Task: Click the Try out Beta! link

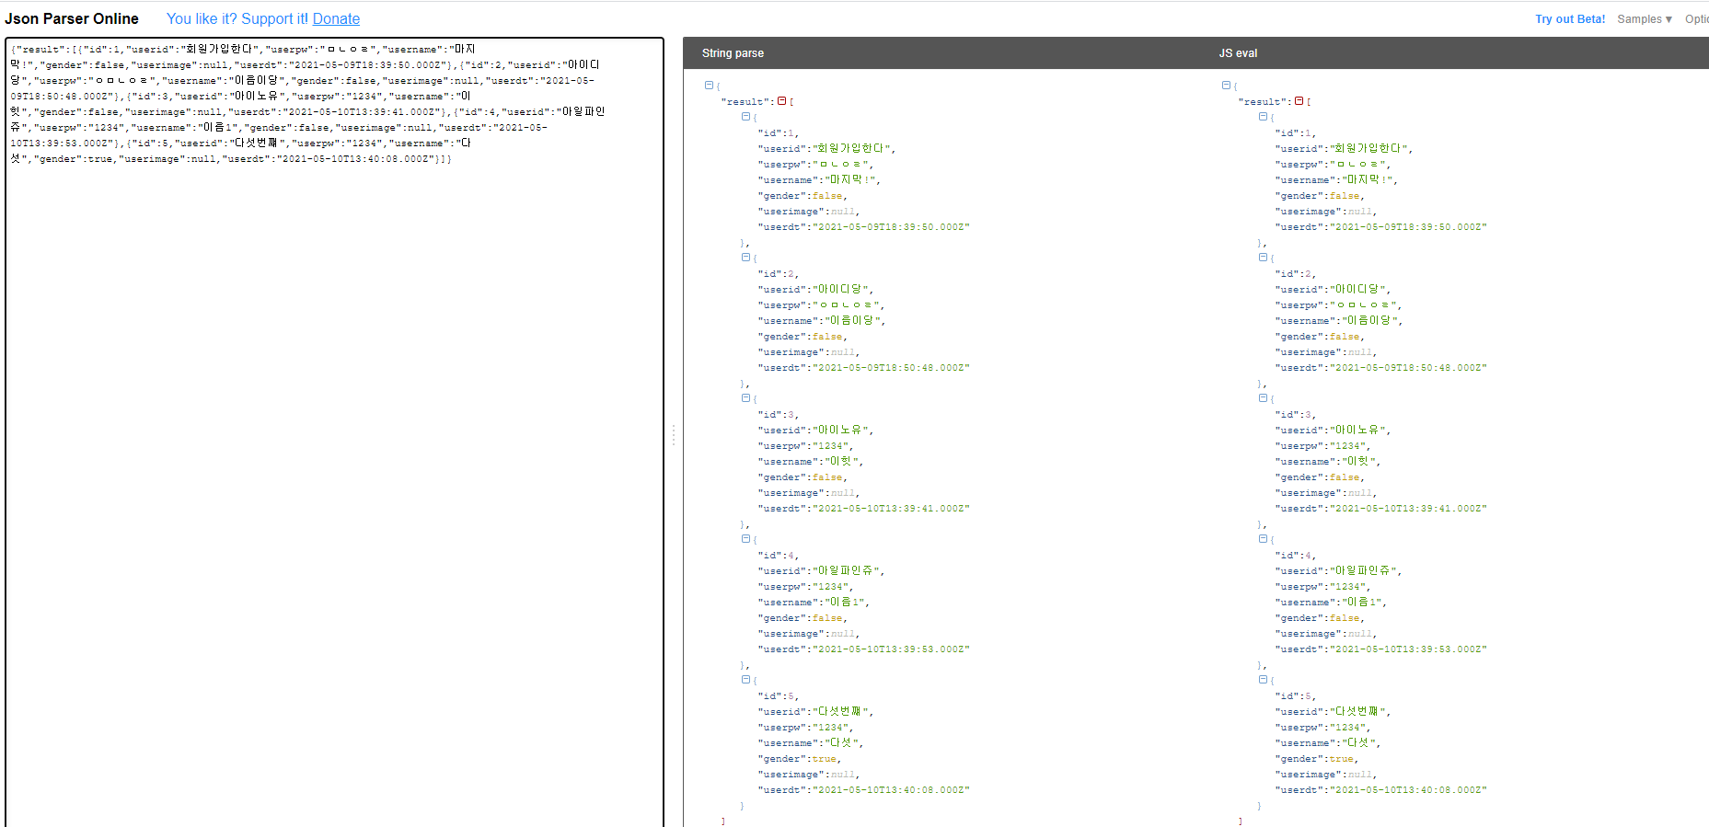Action: [1570, 19]
